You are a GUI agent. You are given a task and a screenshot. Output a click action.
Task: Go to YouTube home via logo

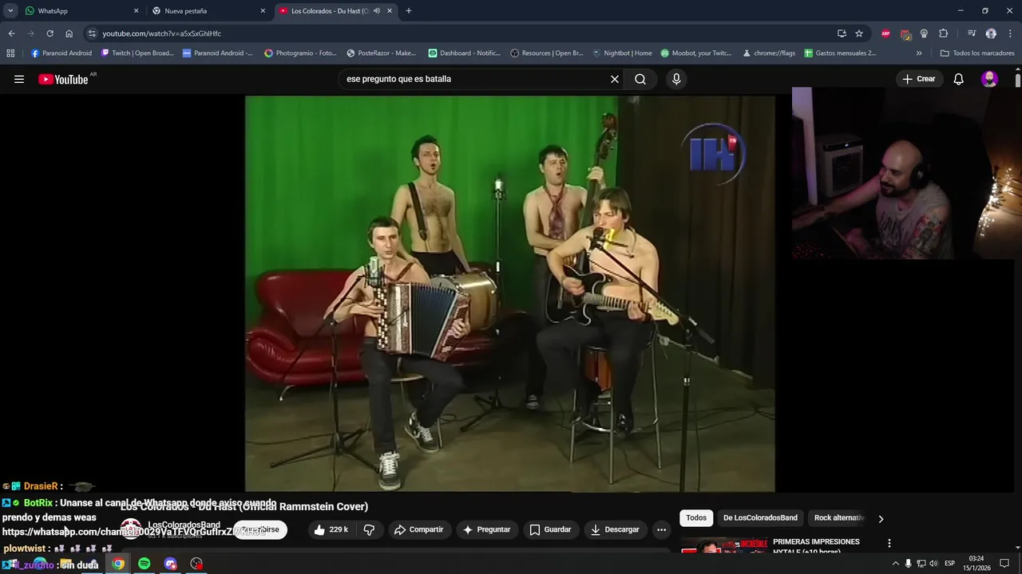click(x=63, y=79)
